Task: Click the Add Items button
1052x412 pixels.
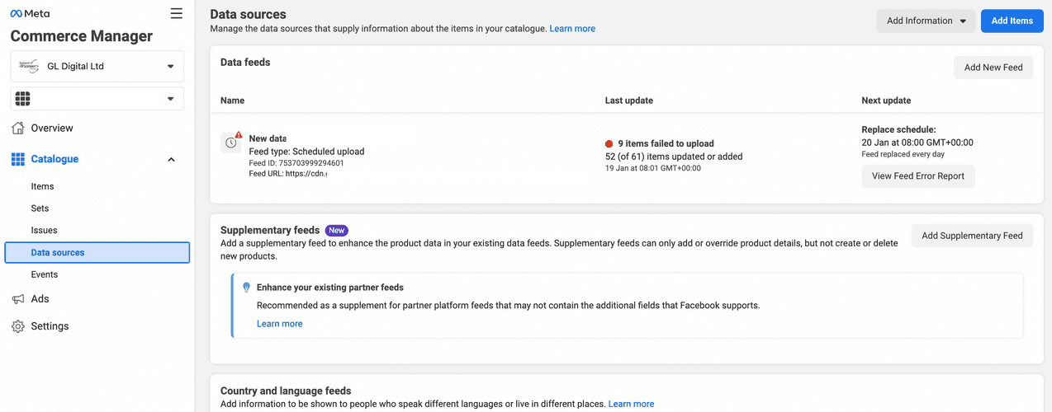Action: coord(1012,21)
